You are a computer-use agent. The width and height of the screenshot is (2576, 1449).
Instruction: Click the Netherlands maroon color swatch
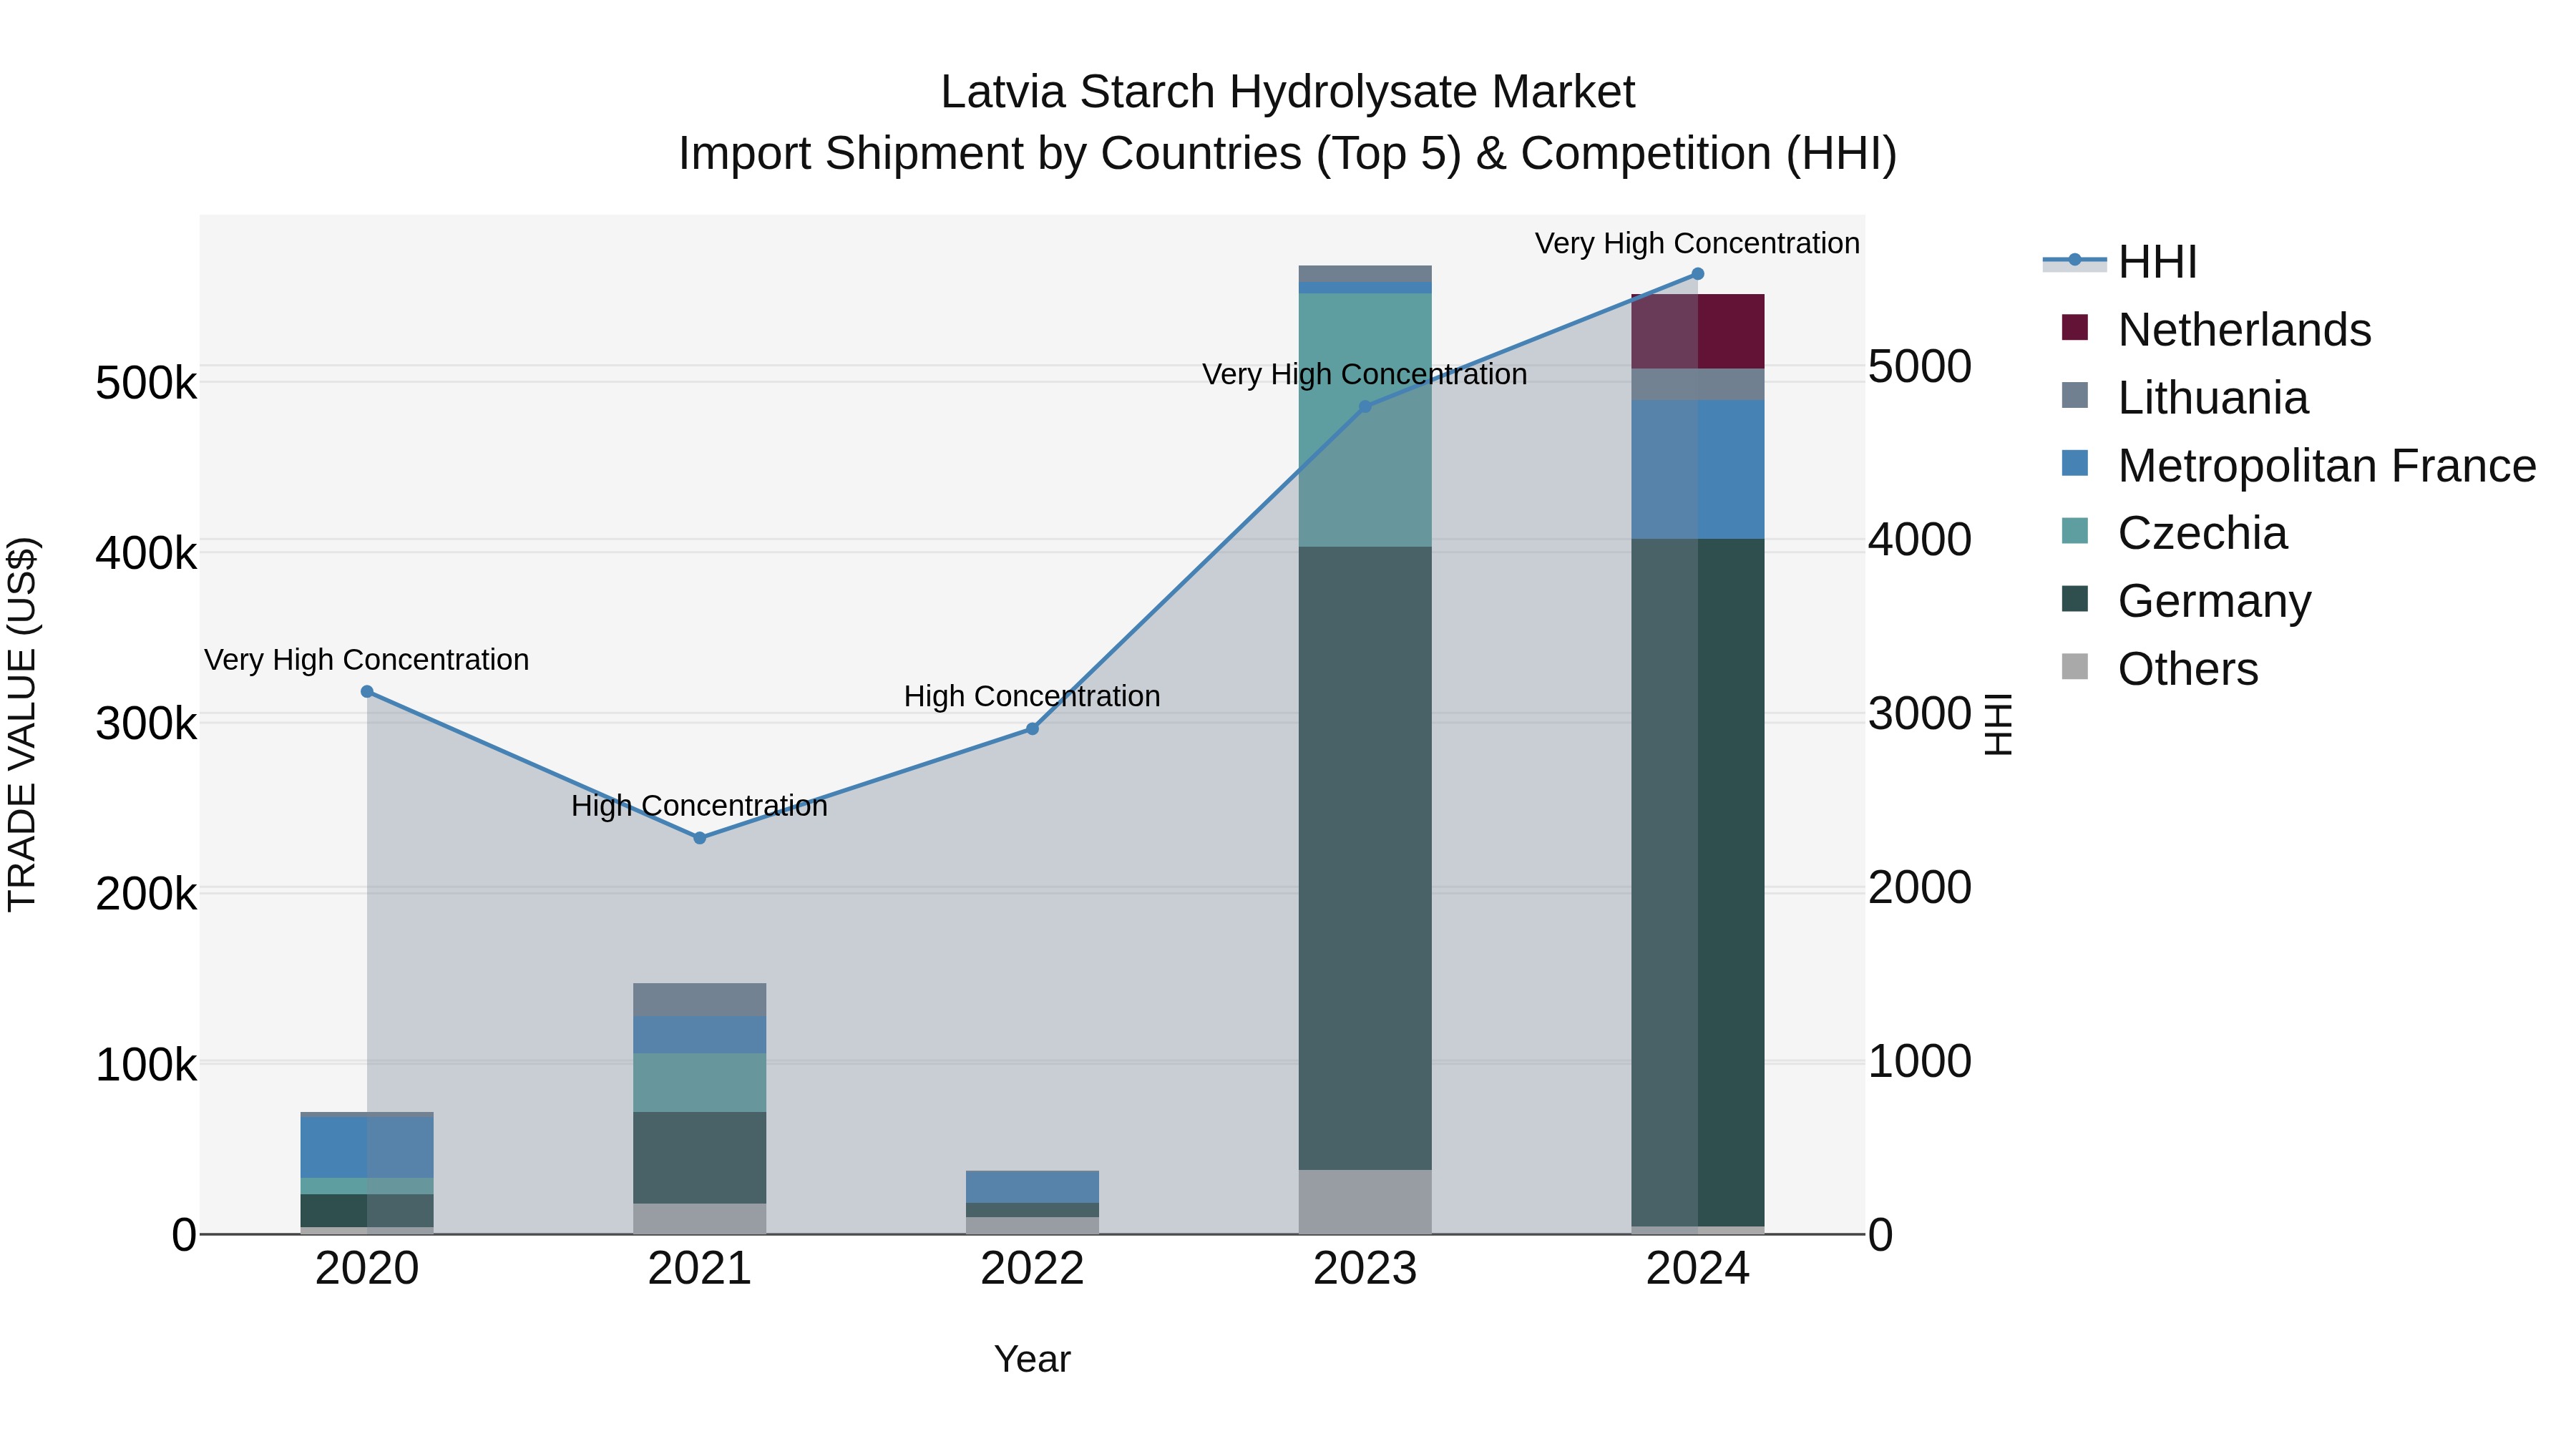[2075, 328]
